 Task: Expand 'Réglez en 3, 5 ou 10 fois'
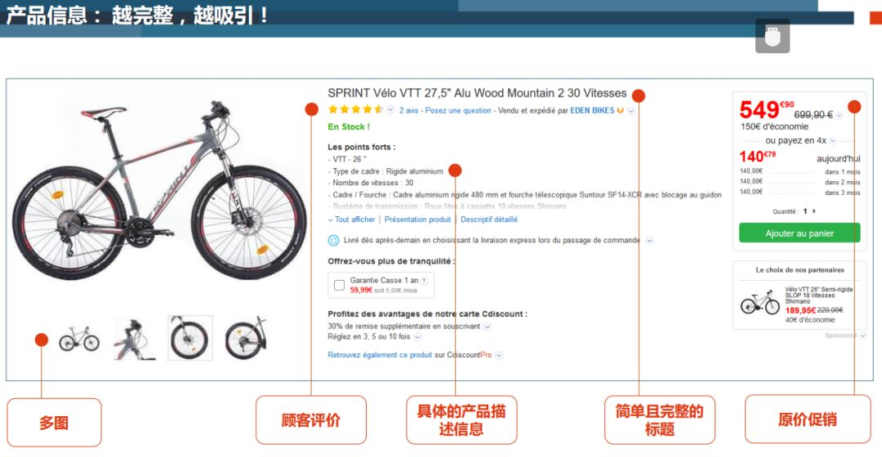coord(417,337)
